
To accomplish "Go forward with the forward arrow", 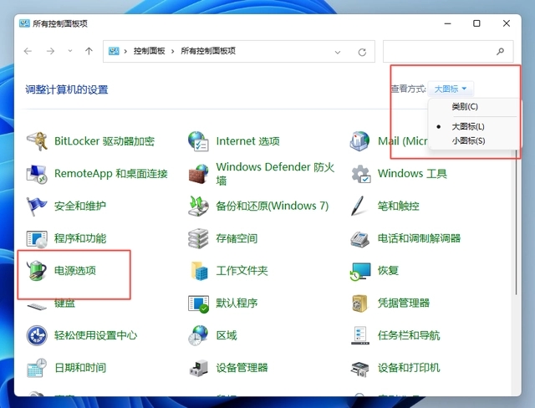I will click(50, 51).
